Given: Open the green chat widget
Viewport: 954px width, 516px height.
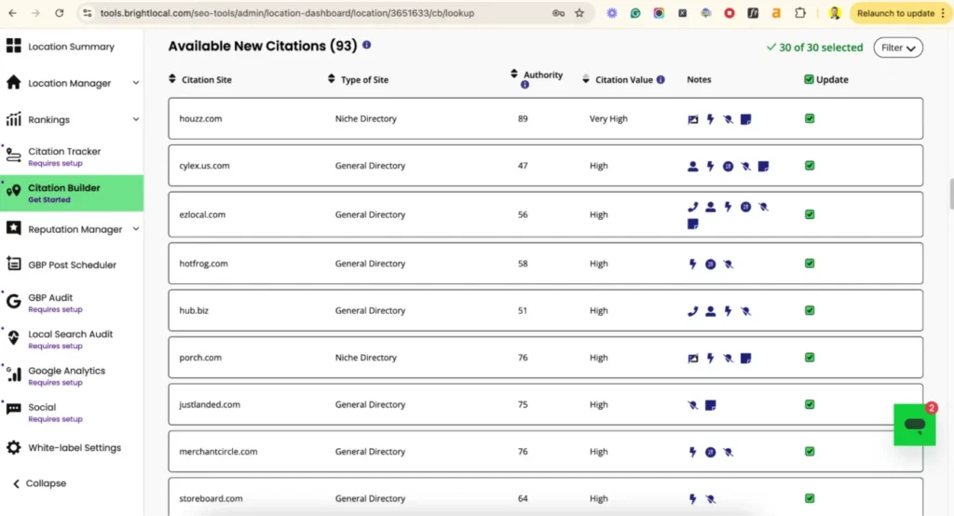Looking at the screenshot, I should click(914, 426).
